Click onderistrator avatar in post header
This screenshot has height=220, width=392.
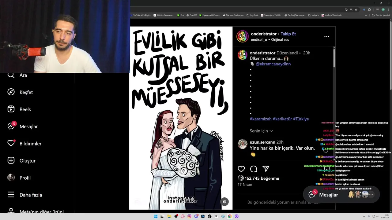242,36
